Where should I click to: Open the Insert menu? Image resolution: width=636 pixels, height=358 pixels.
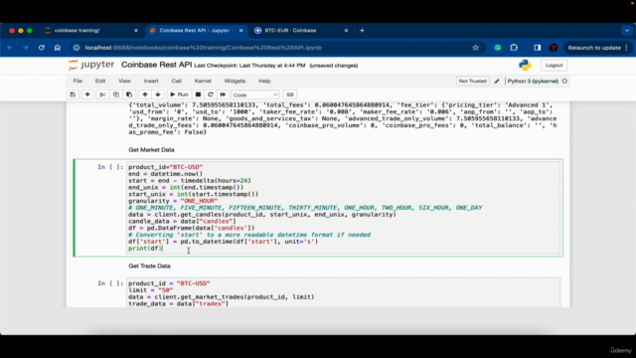click(151, 81)
